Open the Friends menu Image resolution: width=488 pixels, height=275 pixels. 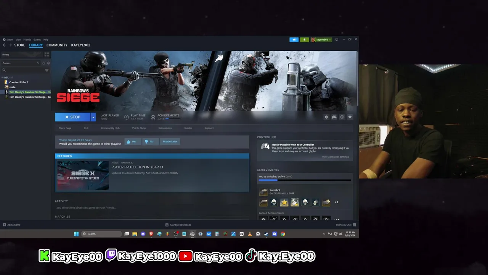(x=27, y=40)
